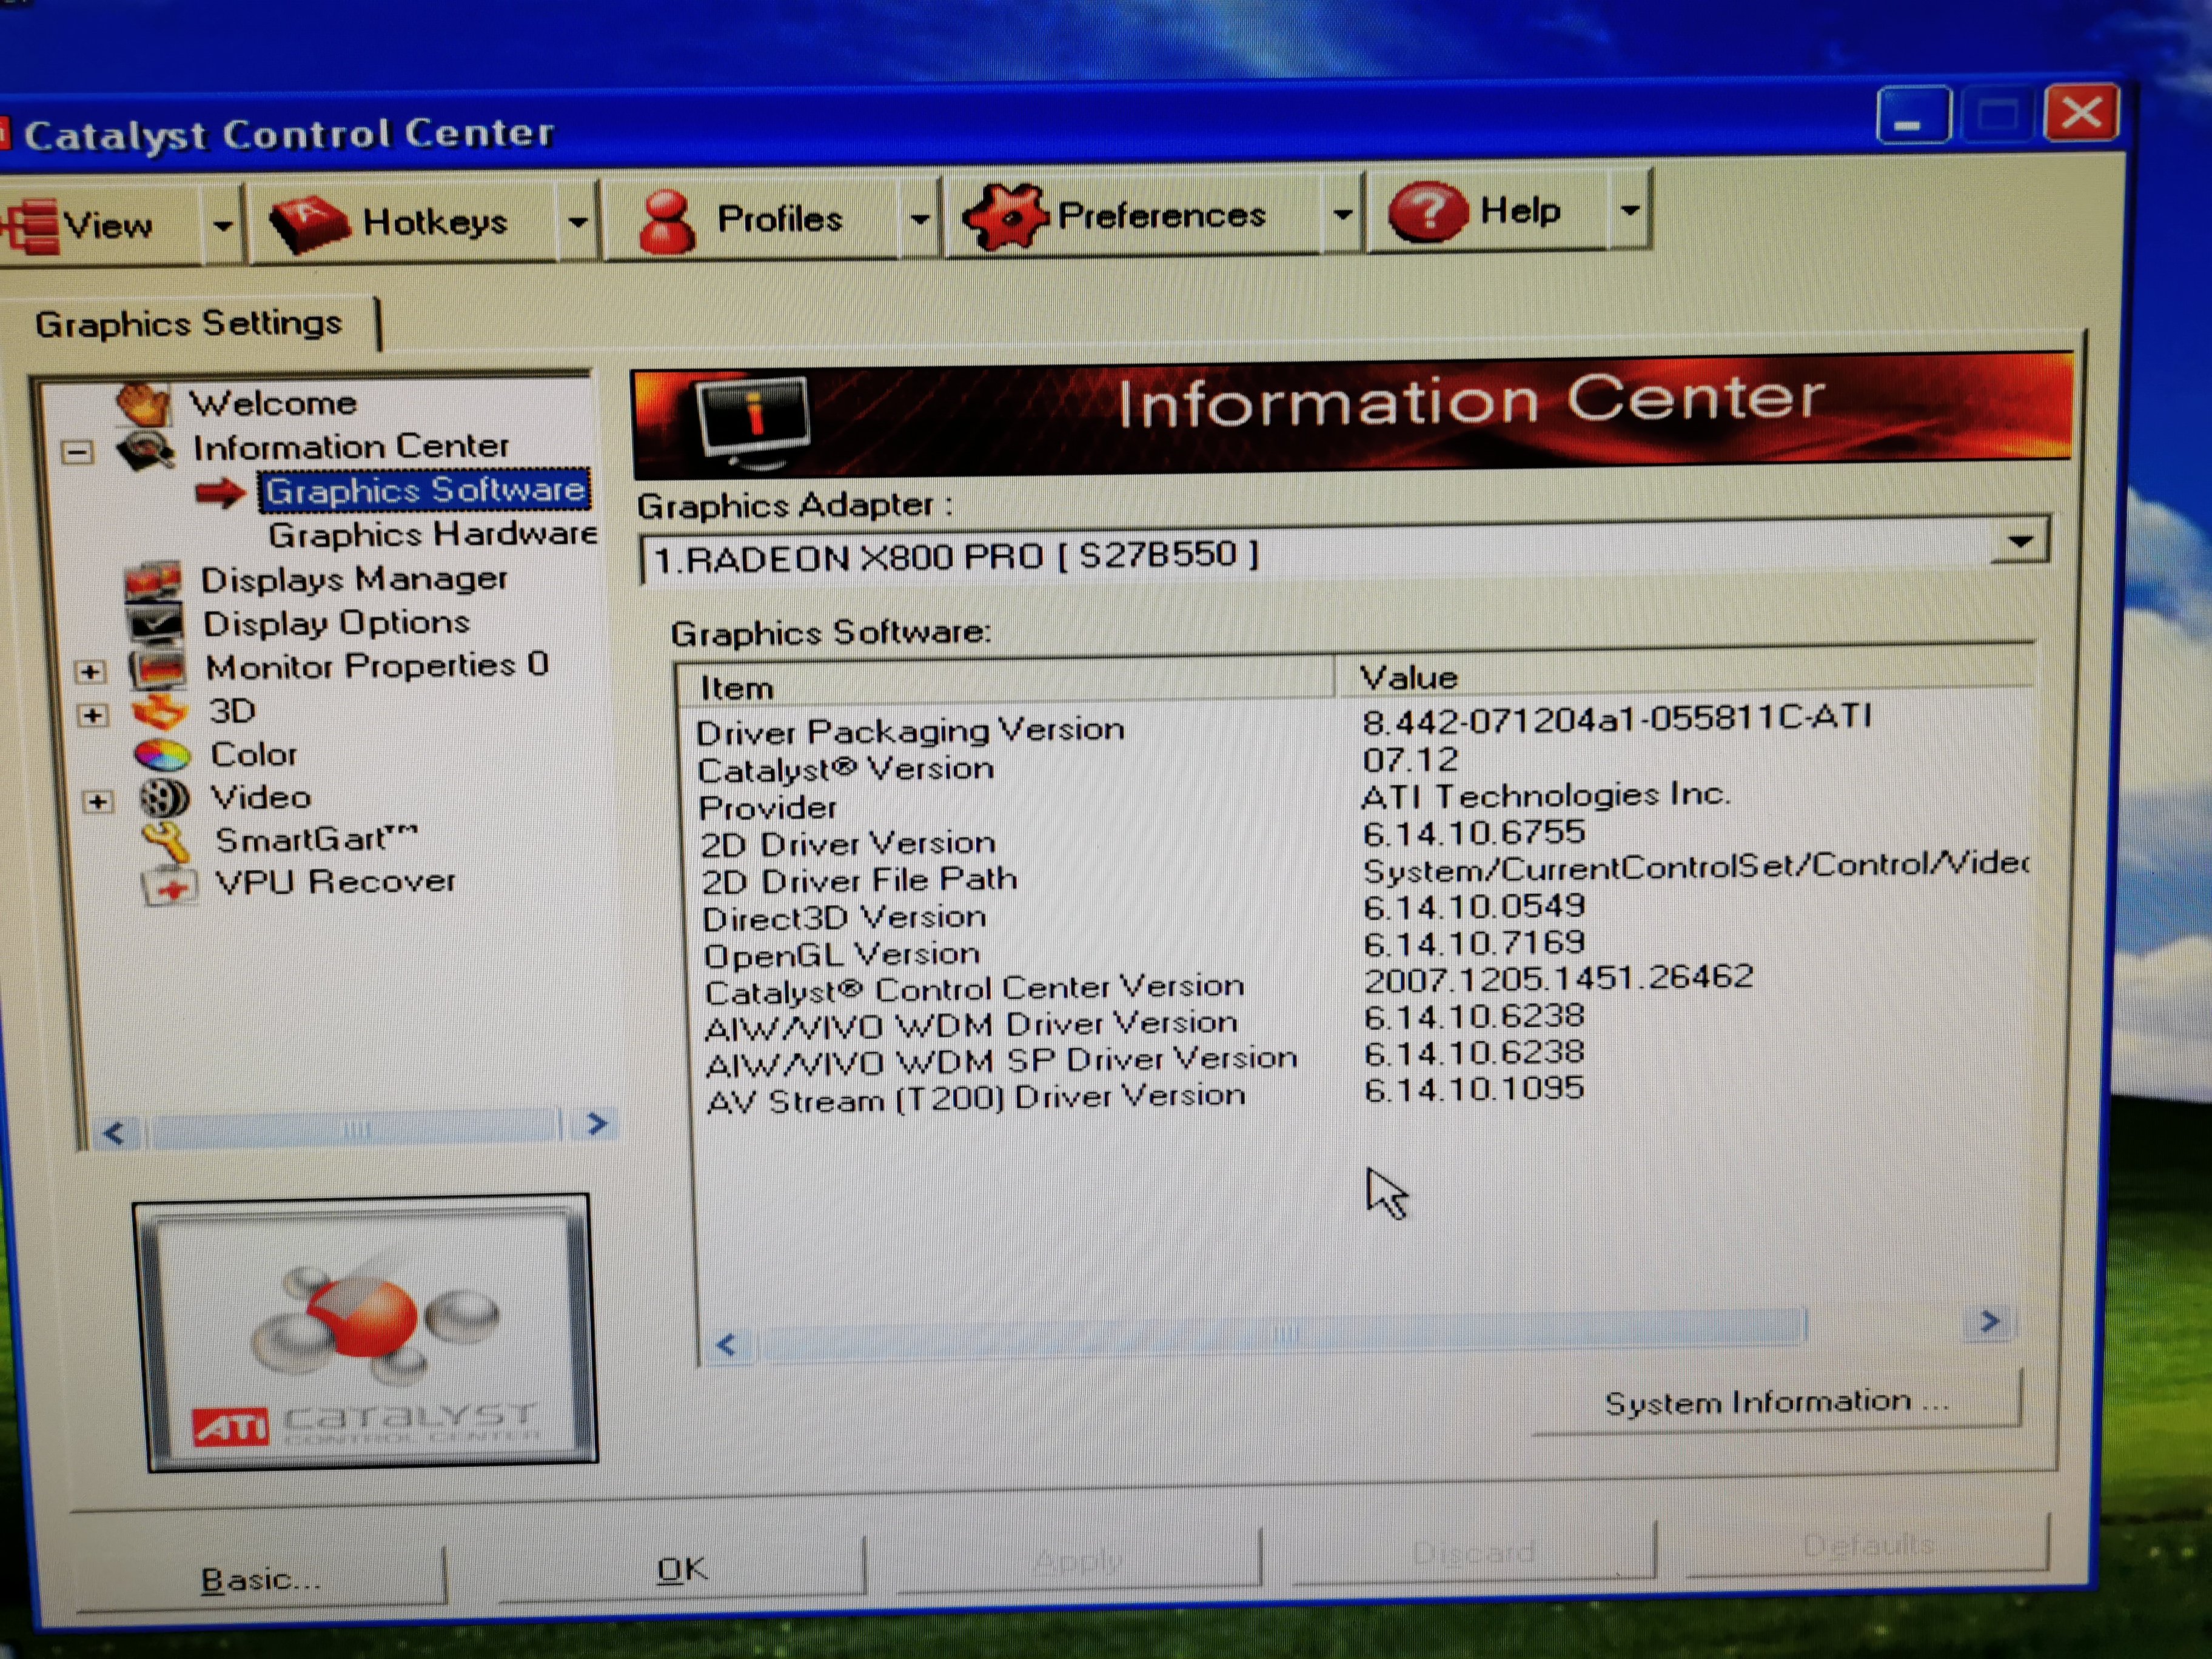Image resolution: width=2212 pixels, height=1659 pixels.
Task: Click the Preferences red gear icon
Action: pos(1005,215)
